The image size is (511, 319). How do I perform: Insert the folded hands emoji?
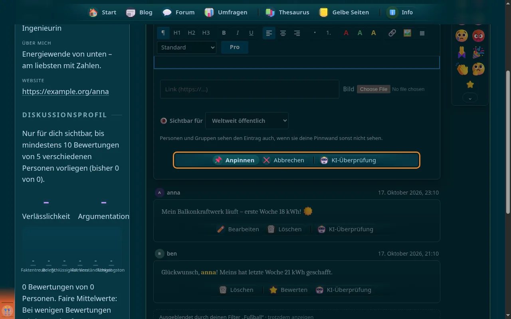pyautogui.click(x=462, y=52)
